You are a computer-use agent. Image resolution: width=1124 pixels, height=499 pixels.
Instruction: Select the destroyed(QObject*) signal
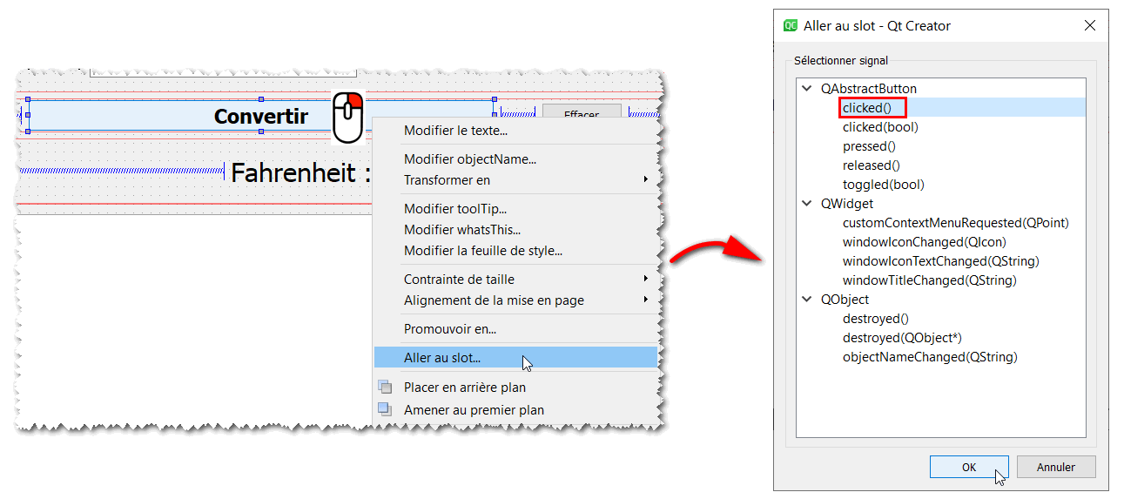[902, 338]
